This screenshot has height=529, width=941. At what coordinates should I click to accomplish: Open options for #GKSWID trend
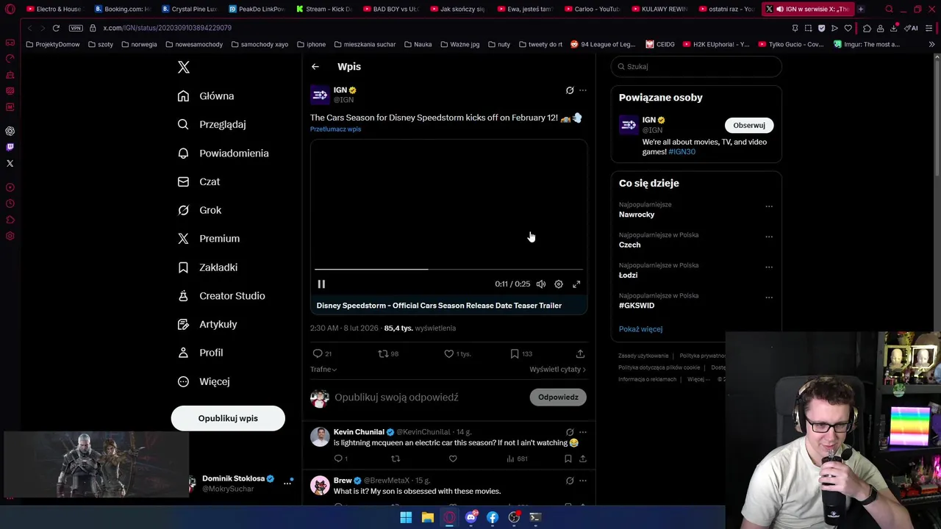tap(769, 298)
